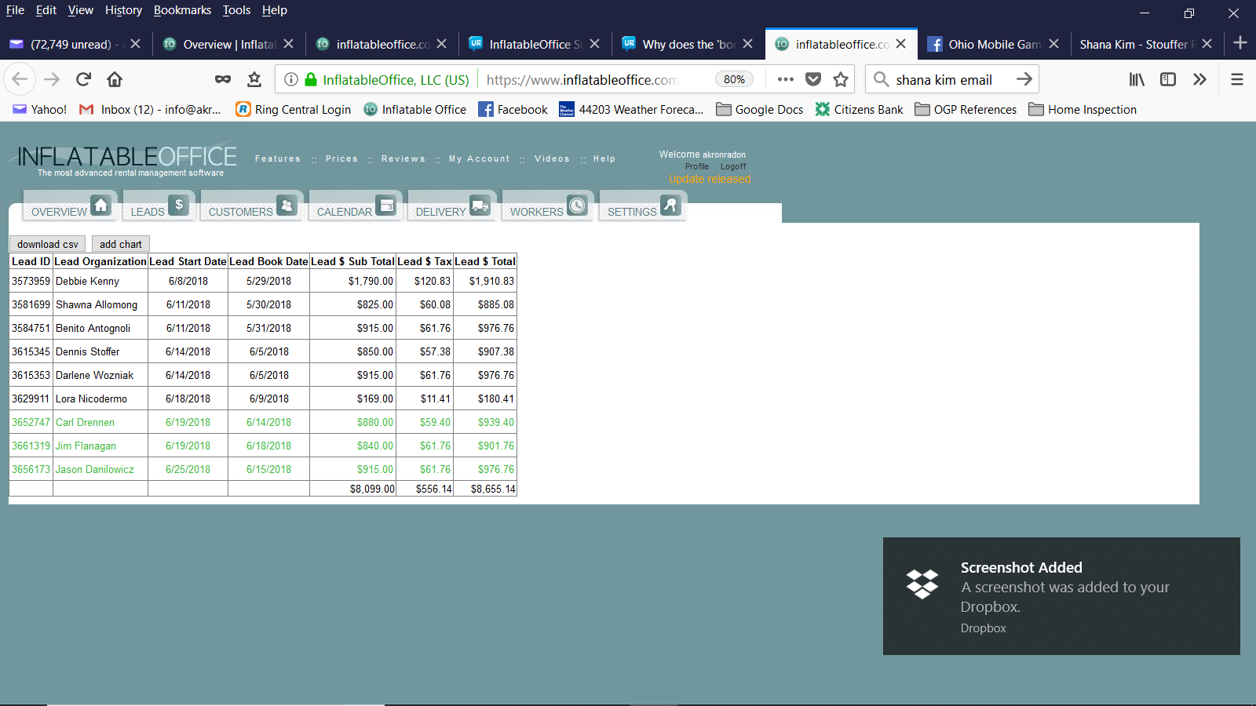Screen dimensions: 1256x706
Task: Bookmark this page with the star icon
Action: pos(841,79)
